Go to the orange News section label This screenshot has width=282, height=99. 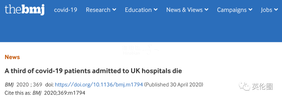12,57
